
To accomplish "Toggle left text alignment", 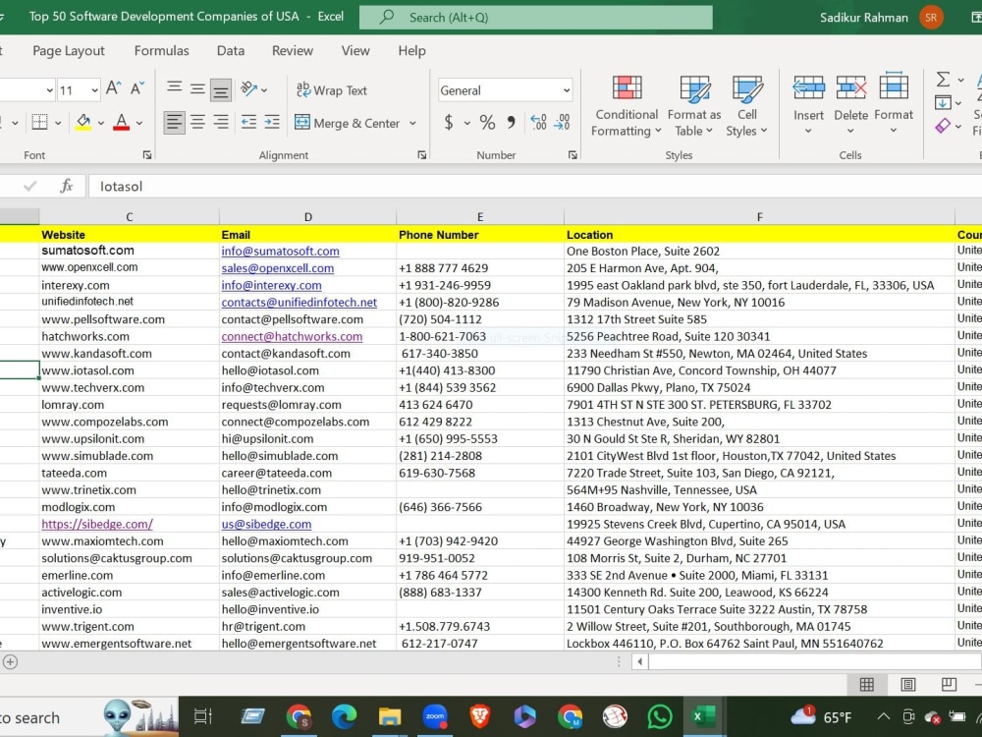I will [175, 123].
